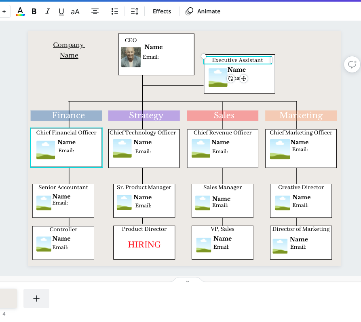This screenshot has width=361, height=322.
Task: Toggle underline formatting
Action: [x=61, y=11]
